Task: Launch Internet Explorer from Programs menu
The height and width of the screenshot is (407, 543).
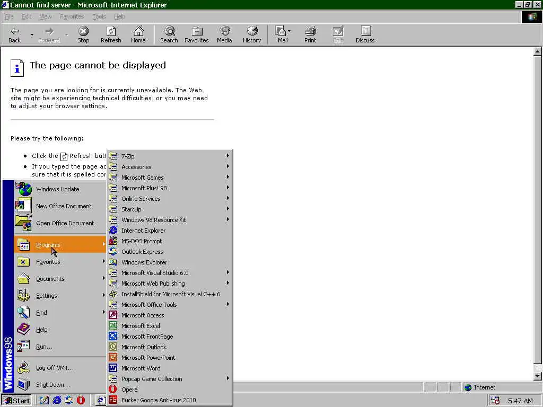Action: pyautogui.click(x=170, y=231)
